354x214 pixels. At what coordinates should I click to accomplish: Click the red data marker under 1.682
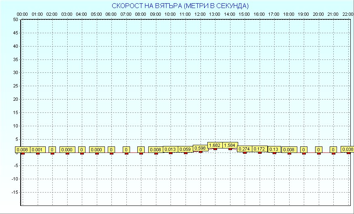tap(215, 149)
